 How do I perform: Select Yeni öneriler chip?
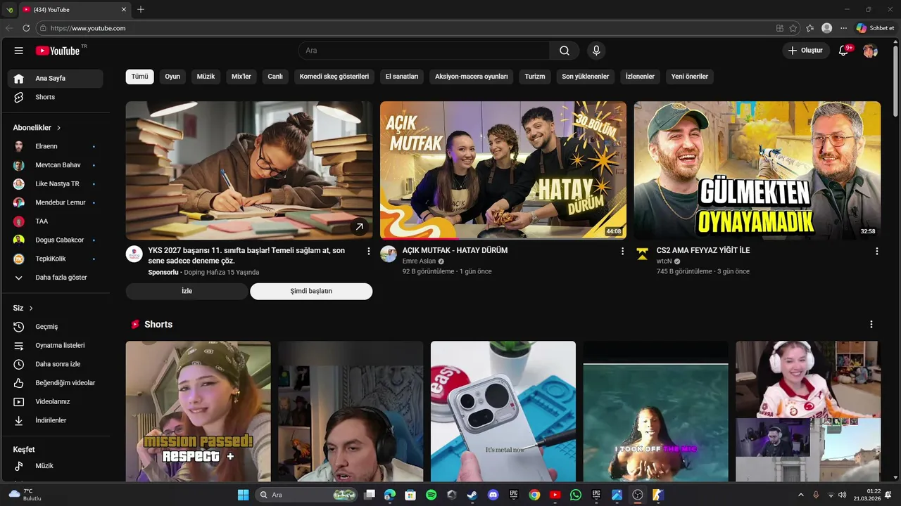[x=690, y=77]
